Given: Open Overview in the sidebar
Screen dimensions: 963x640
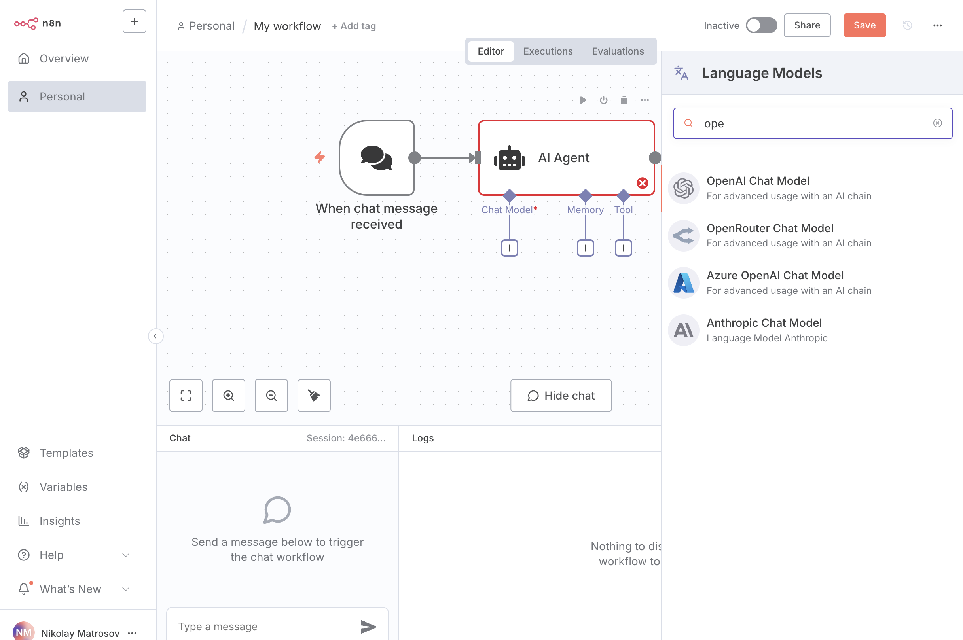Looking at the screenshot, I should coord(77,59).
